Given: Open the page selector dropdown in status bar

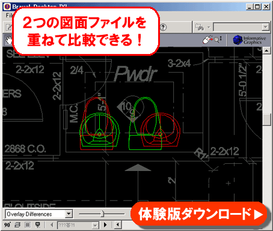Looking at the screenshot, I should pyautogui.click(x=78, y=225).
